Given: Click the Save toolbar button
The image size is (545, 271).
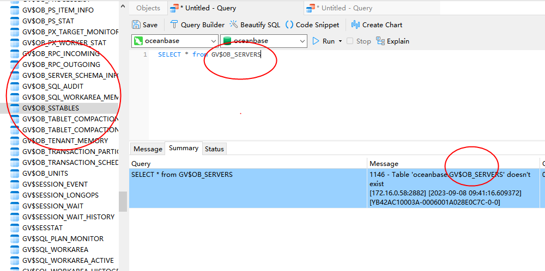Looking at the screenshot, I should click(x=144, y=25).
